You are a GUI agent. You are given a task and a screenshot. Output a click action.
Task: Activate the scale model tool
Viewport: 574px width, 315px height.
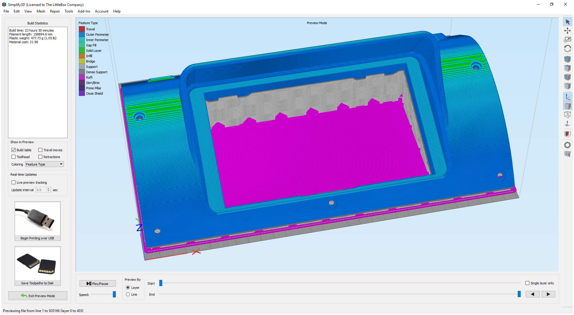coord(567,39)
